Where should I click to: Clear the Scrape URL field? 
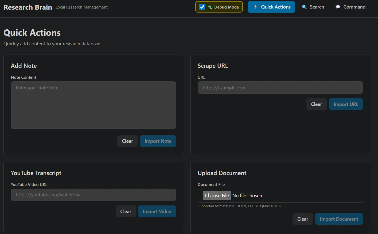[316, 104]
